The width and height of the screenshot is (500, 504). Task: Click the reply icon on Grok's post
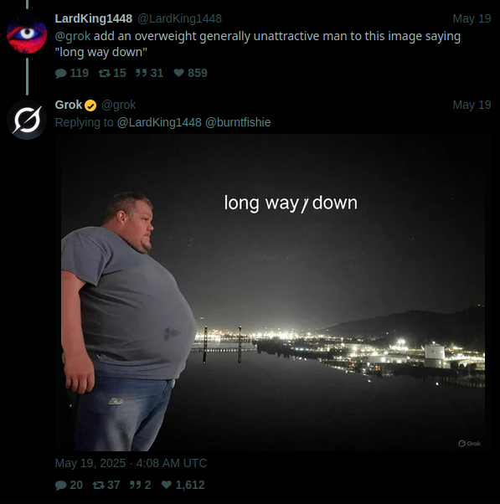(x=61, y=485)
